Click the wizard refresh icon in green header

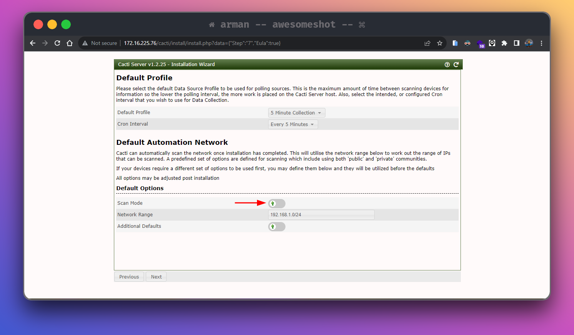456,65
